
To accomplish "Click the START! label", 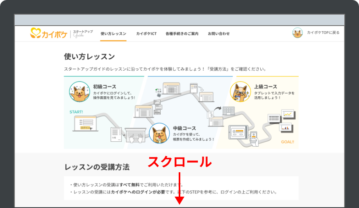I will tap(76, 112).
